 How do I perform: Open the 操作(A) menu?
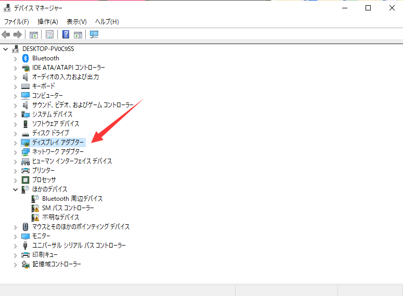(48, 21)
